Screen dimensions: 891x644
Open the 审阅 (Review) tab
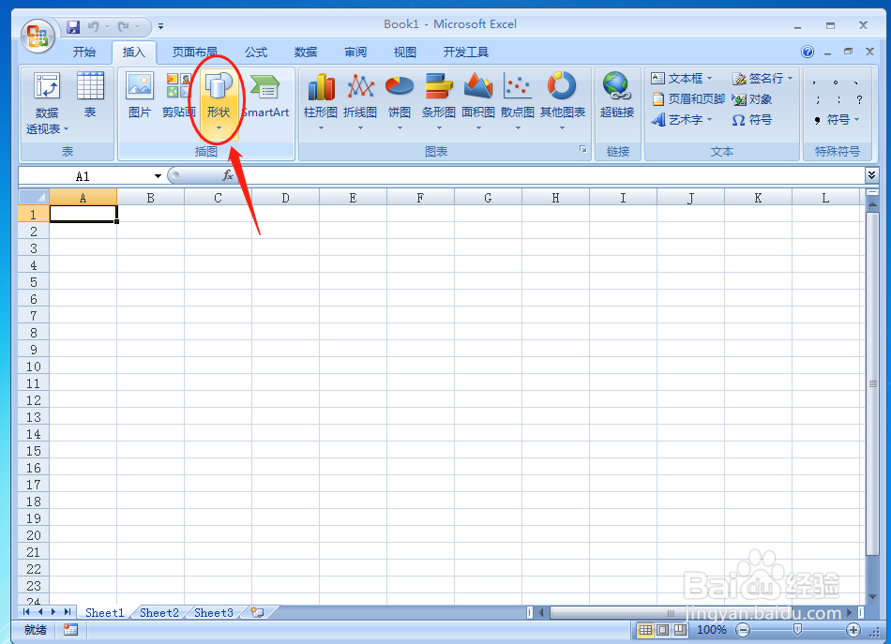point(355,52)
